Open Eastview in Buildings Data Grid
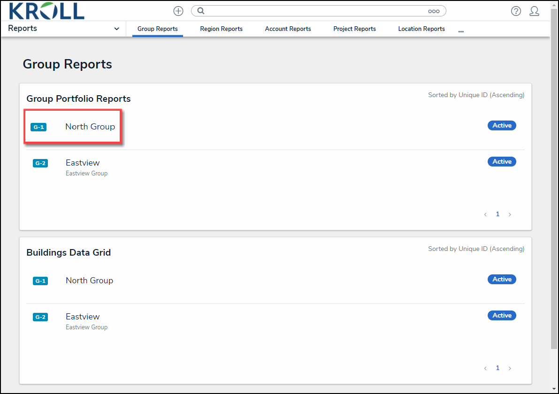 [x=83, y=317]
